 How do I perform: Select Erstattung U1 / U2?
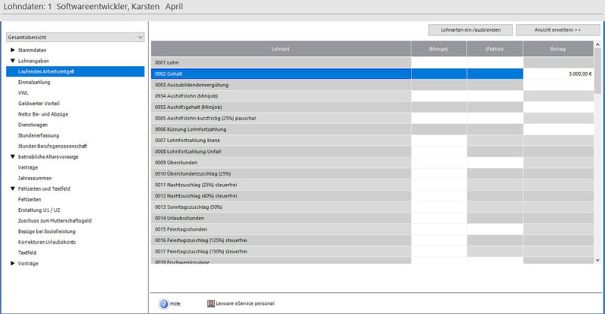[39, 210]
